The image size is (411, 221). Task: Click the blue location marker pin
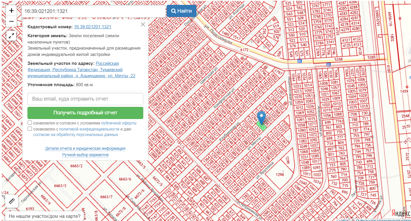262,118
